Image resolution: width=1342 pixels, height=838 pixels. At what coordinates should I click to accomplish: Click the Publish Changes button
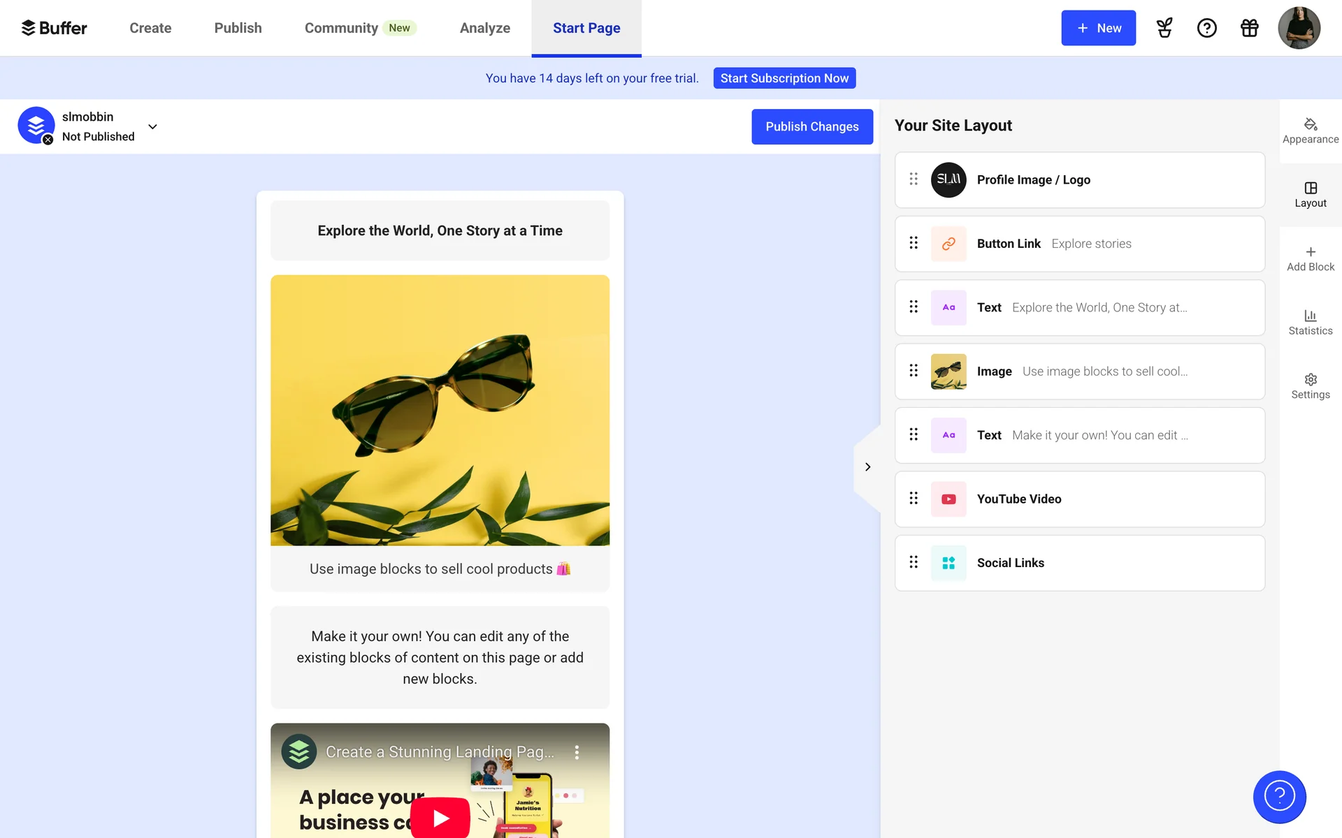(x=811, y=126)
